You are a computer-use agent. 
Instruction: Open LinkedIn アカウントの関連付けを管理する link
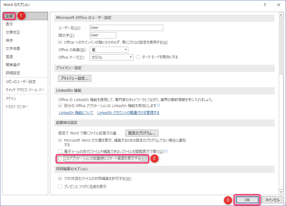point(128,113)
